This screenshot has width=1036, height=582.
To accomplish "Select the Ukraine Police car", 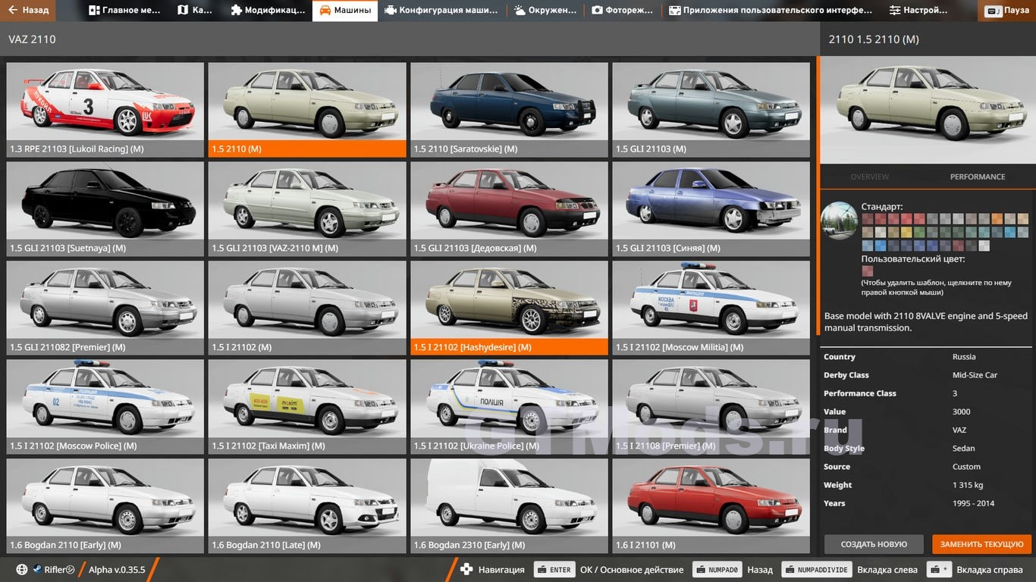I will (509, 407).
